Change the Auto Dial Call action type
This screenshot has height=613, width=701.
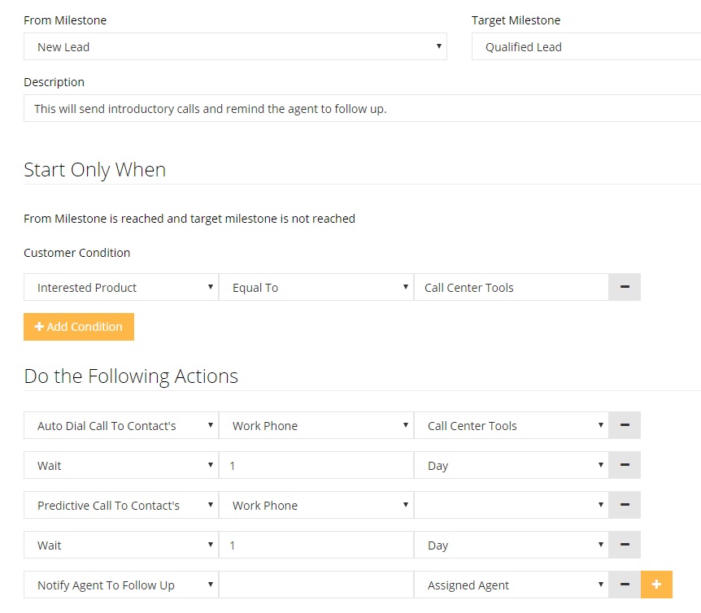121,425
